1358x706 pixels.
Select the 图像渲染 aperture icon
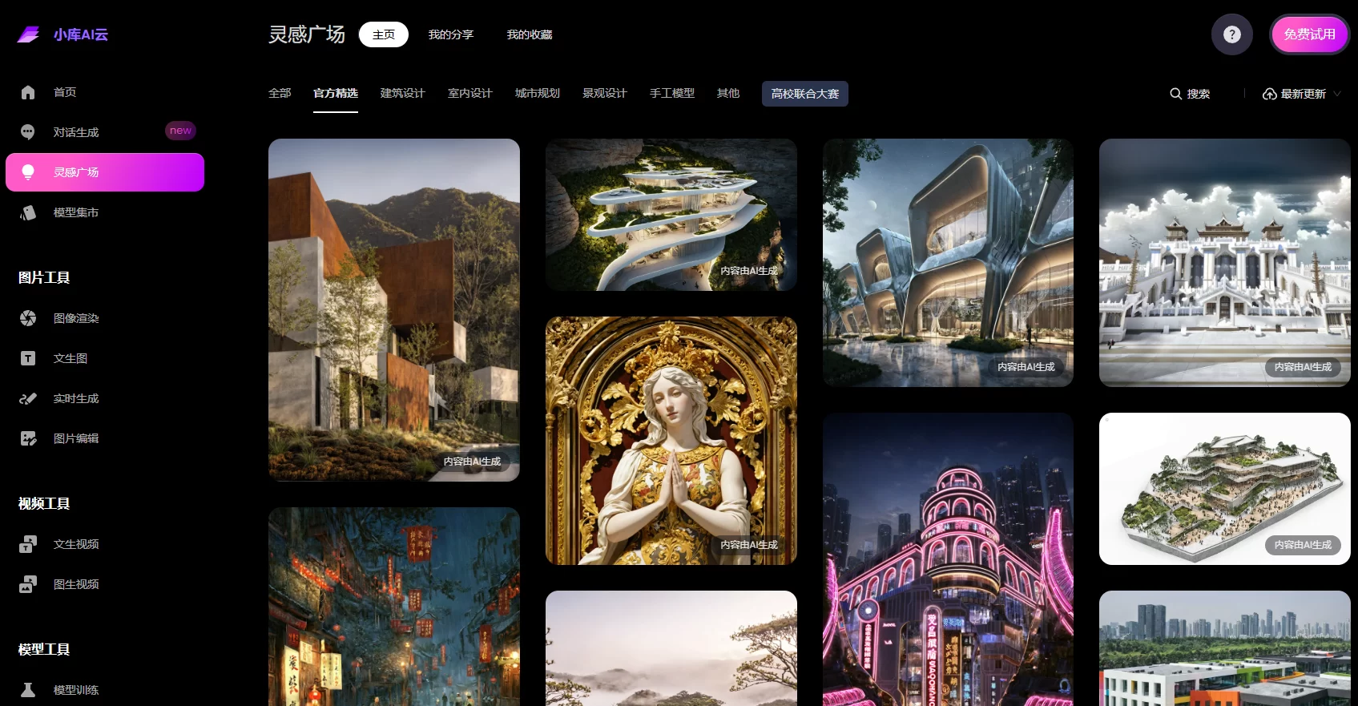point(28,318)
